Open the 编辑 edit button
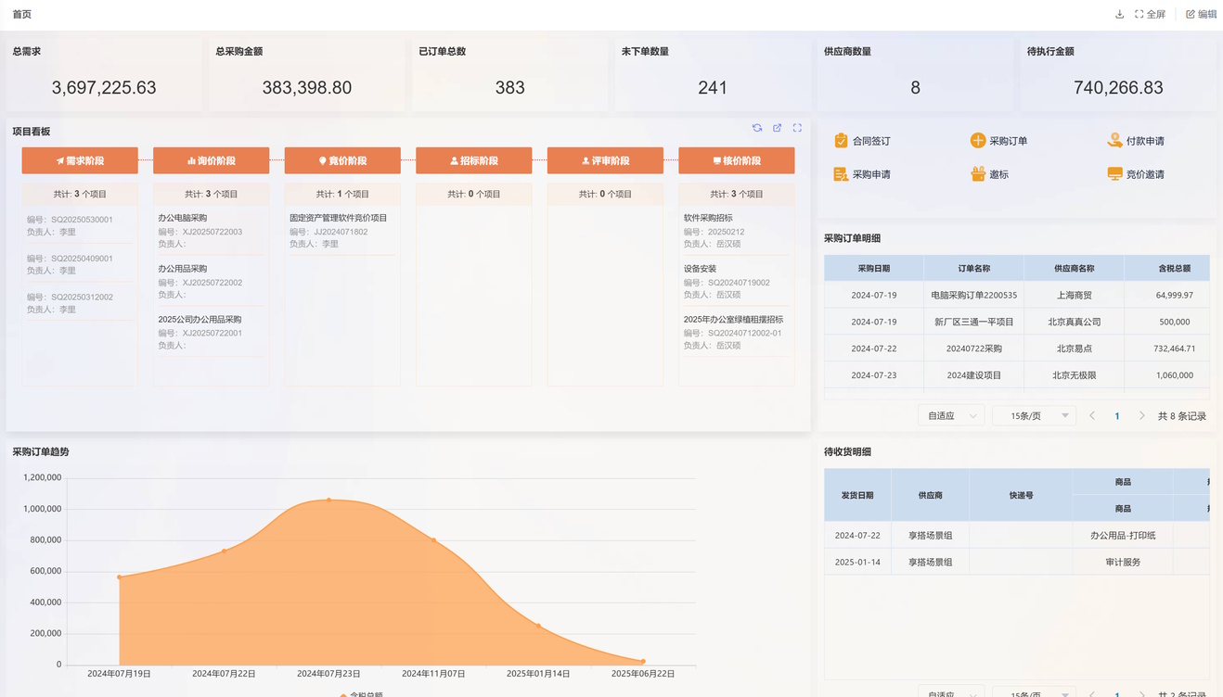The width and height of the screenshot is (1223, 697). (x=1201, y=15)
